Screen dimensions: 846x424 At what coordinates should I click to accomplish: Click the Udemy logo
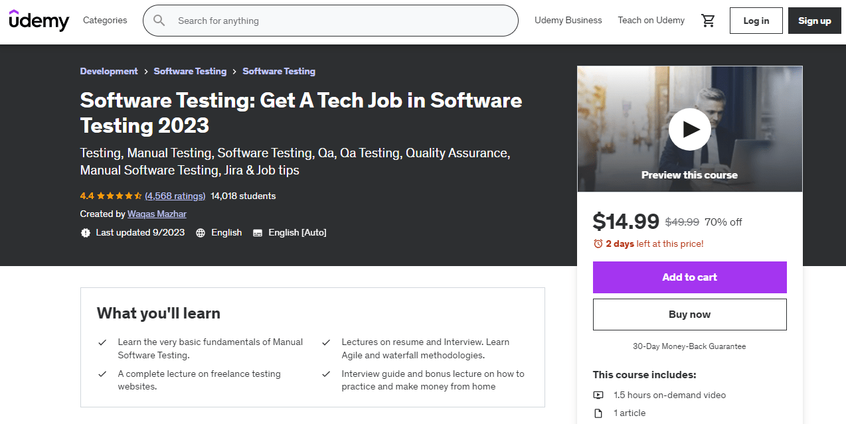pos(39,21)
